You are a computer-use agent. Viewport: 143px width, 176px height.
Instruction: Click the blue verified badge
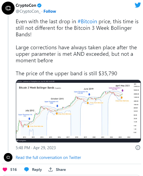pos(39,5)
